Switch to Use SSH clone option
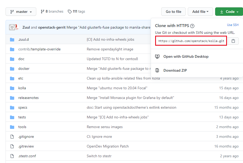This screenshot has width=243, height=163. (x=233, y=25)
